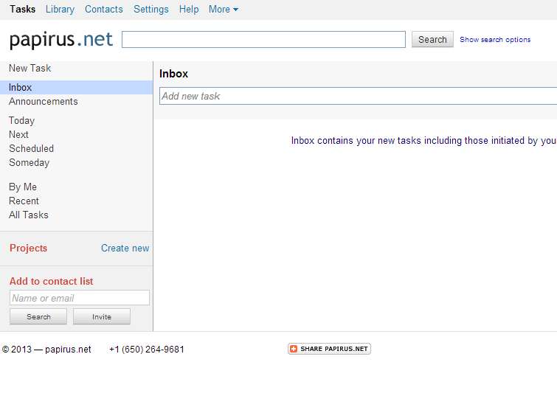
Task: Show search options link
Action: click(x=495, y=39)
